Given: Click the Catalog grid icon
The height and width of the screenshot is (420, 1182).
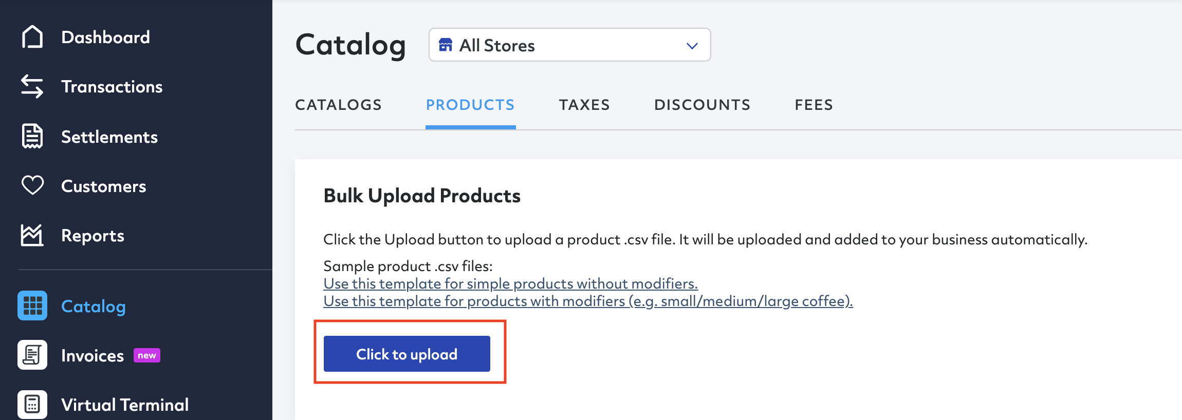Looking at the screenshot, I should pyautogui.click(x=32, y=306).
